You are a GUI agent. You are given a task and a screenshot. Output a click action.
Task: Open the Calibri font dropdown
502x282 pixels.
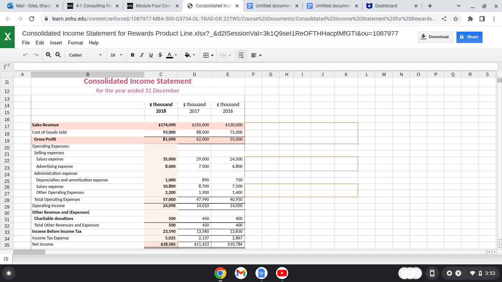point(85,55)
